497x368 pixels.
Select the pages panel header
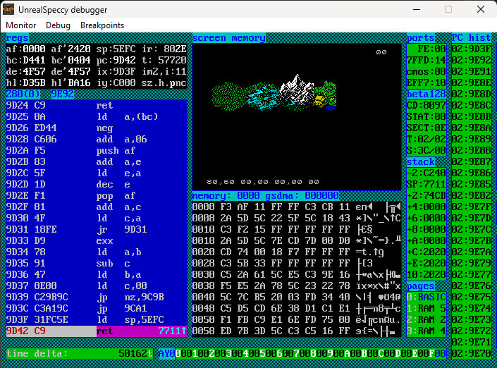click(421, 286)
